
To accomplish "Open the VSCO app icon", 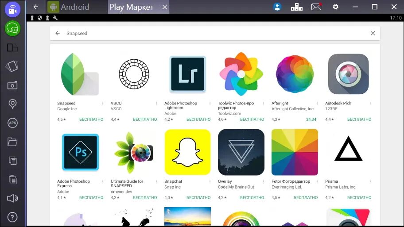I will point(134,74).
